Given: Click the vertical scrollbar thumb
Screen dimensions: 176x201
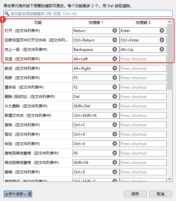Looking at the screenshot, I should (170, 57).
